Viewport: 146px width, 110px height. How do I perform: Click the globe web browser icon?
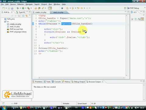(x=62, y=8)
